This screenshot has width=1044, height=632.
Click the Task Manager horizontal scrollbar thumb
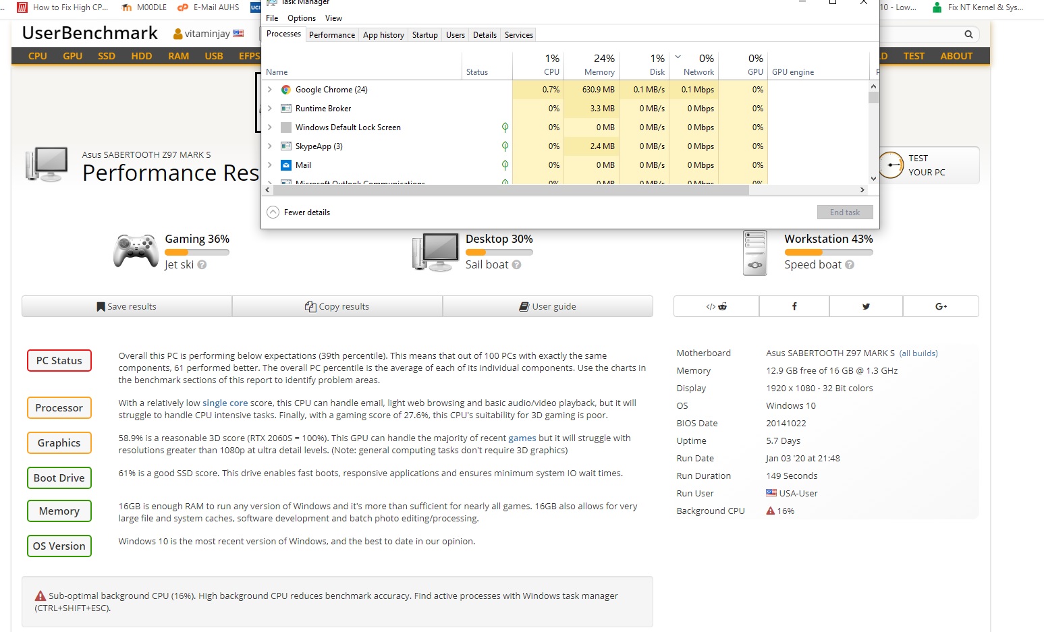click(511, 190)
